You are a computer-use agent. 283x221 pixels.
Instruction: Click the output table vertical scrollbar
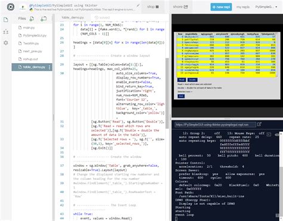point(276,55)
